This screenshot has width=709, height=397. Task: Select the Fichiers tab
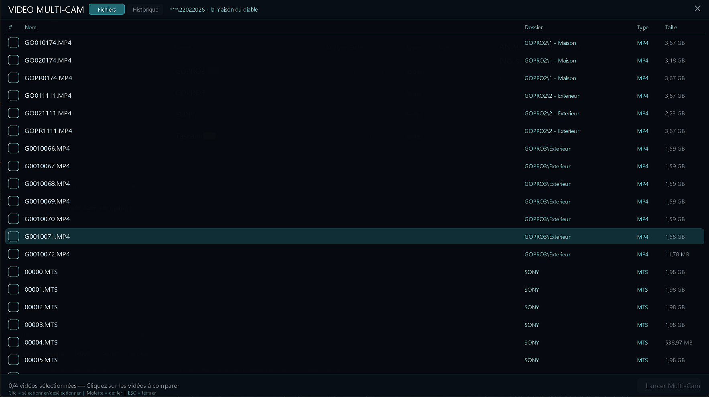[107, 10]
